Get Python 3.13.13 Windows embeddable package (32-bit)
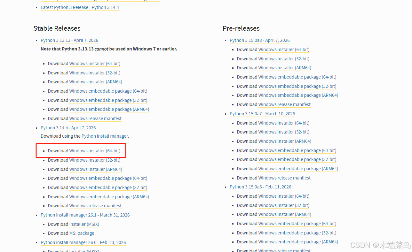The height and width of the screenshot is (252, 412). [108, 100]
